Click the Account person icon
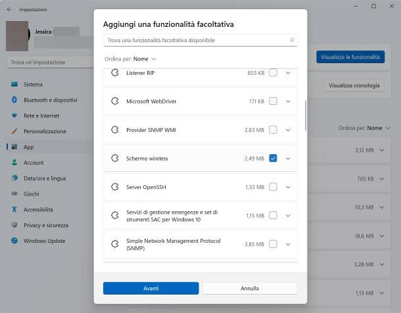Screen dimensions: 401x313 [14, 162]
